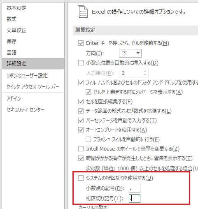This screenshot has height=209, width=198.
Task: Click the advanced options document icon
Action: [83, 12]
